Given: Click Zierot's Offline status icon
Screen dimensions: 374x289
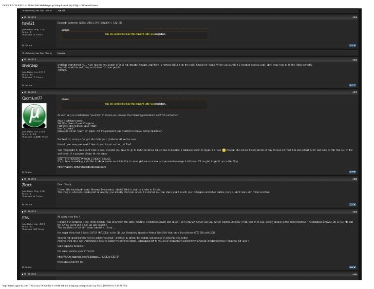Looking at the screenshot, I should 23,204.
